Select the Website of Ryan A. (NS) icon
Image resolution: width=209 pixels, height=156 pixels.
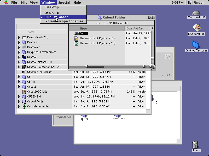(x=76, y=43)
